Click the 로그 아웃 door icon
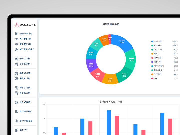The height and width of the screenshot is (135, 180). tap(16, 130)
